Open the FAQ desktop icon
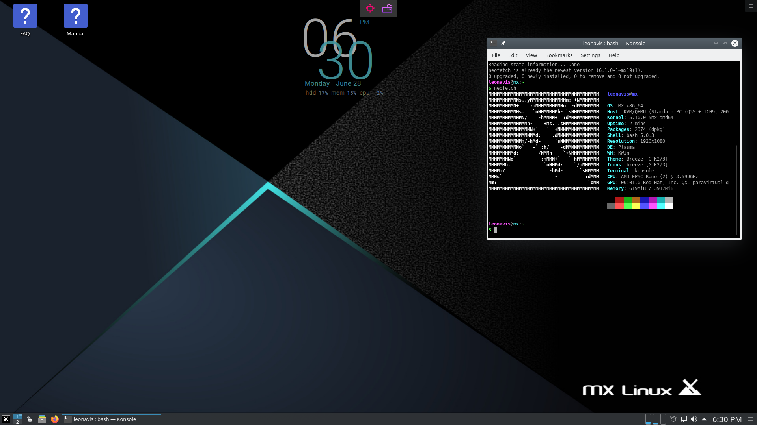This screenshot has width=757, height=425. click(25, 17)
